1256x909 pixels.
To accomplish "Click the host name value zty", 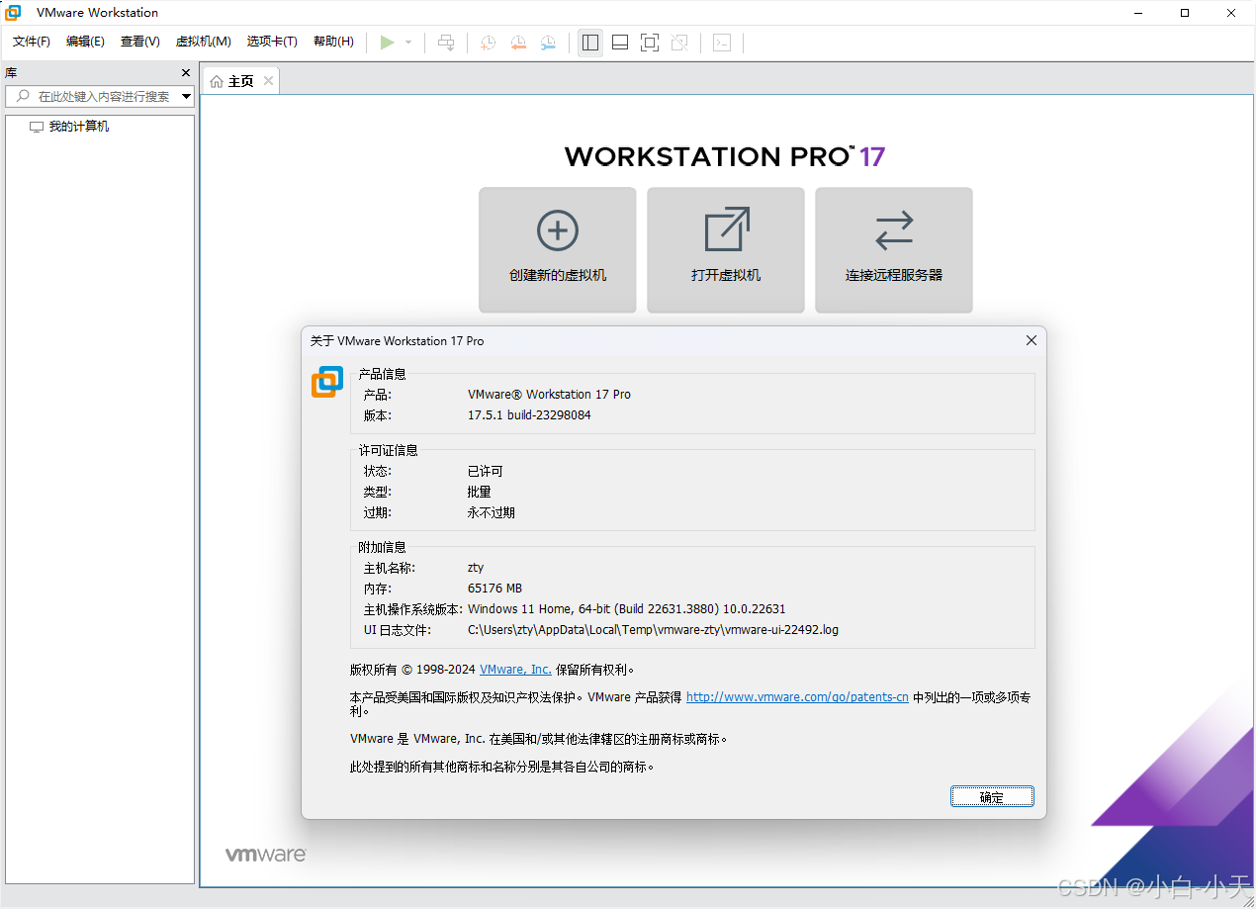I will point(476,568).
